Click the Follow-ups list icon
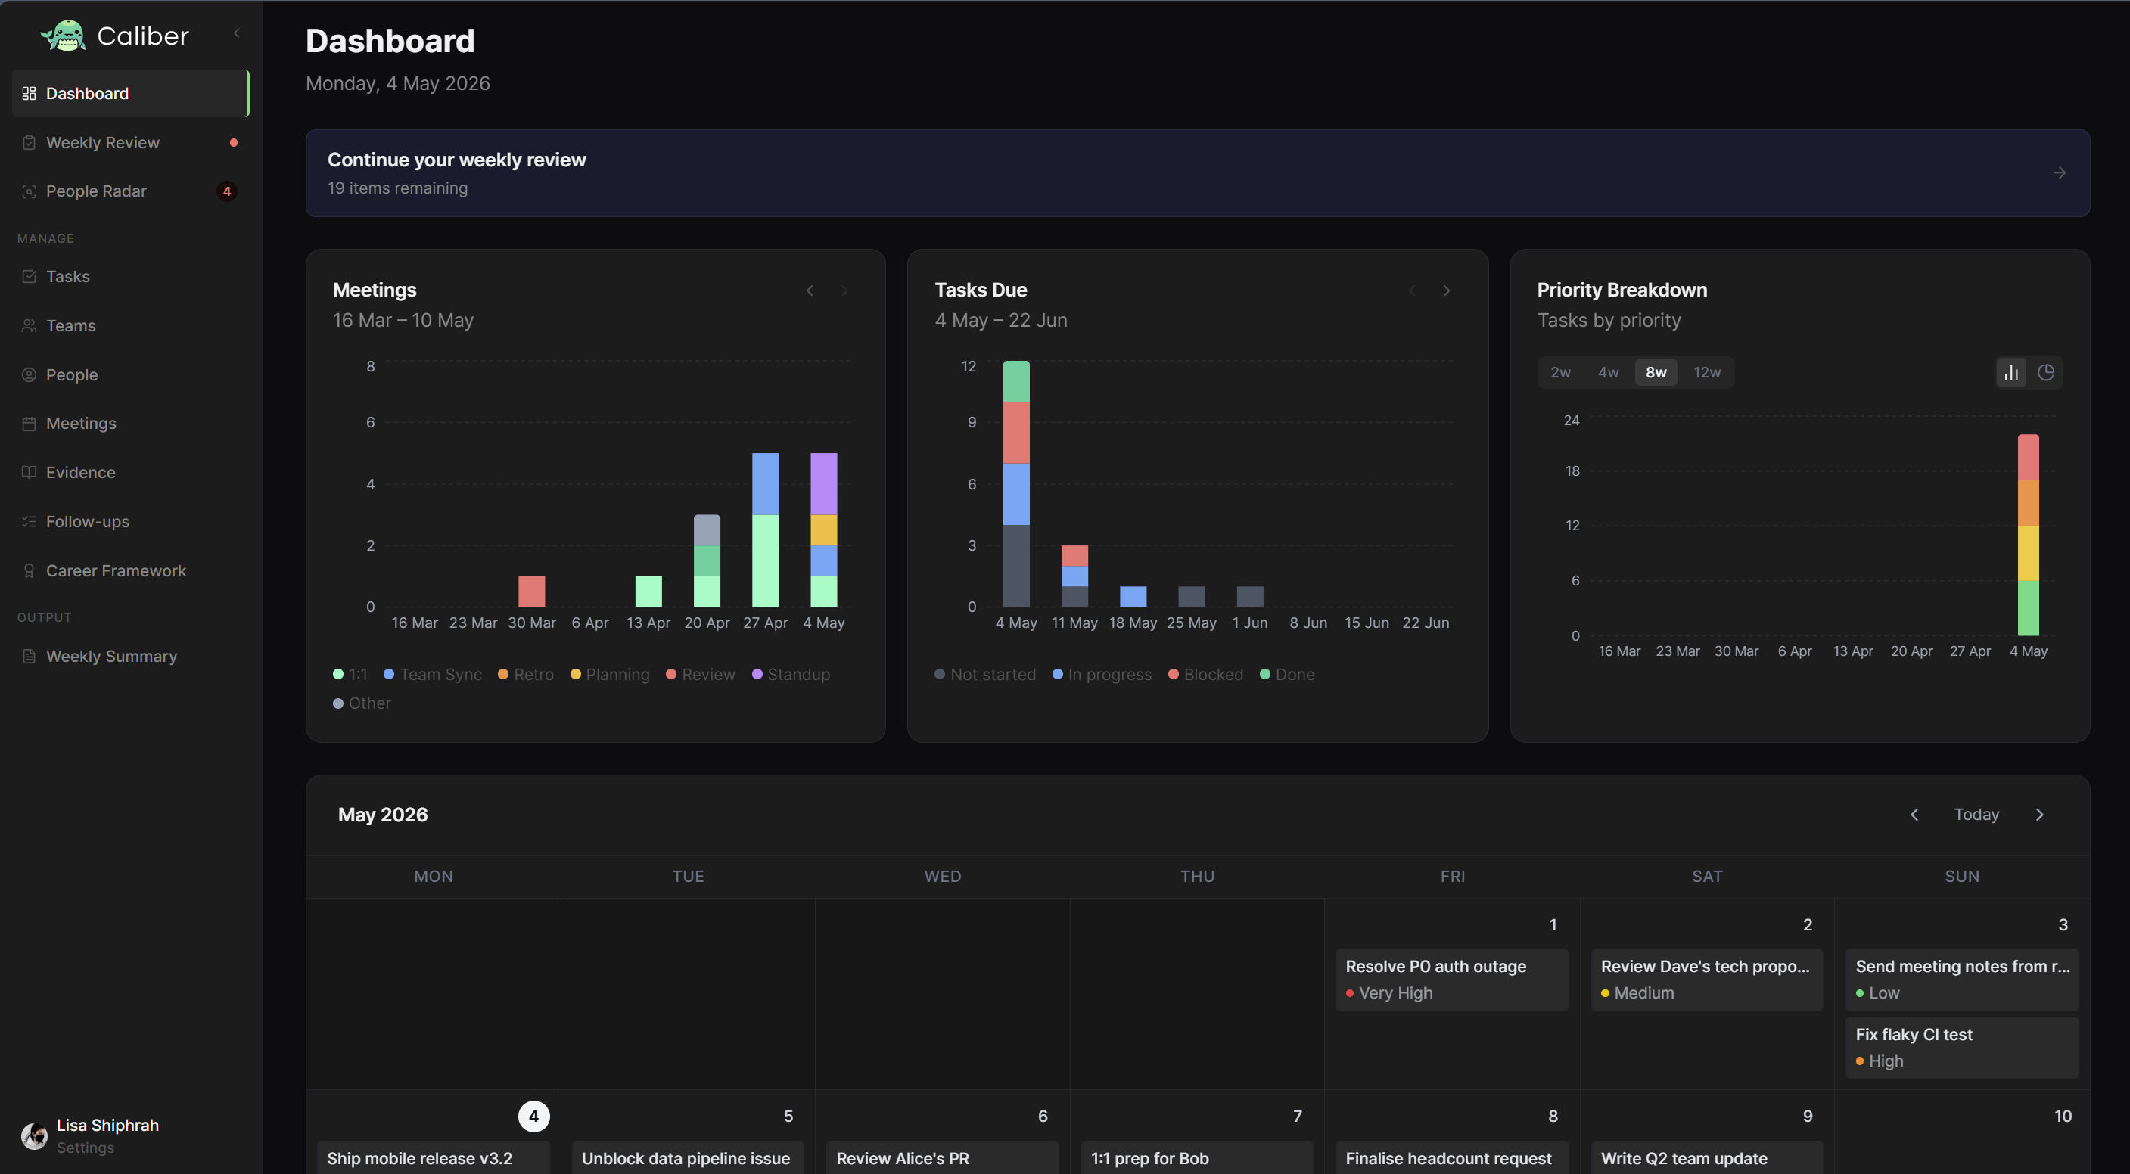 29,522
